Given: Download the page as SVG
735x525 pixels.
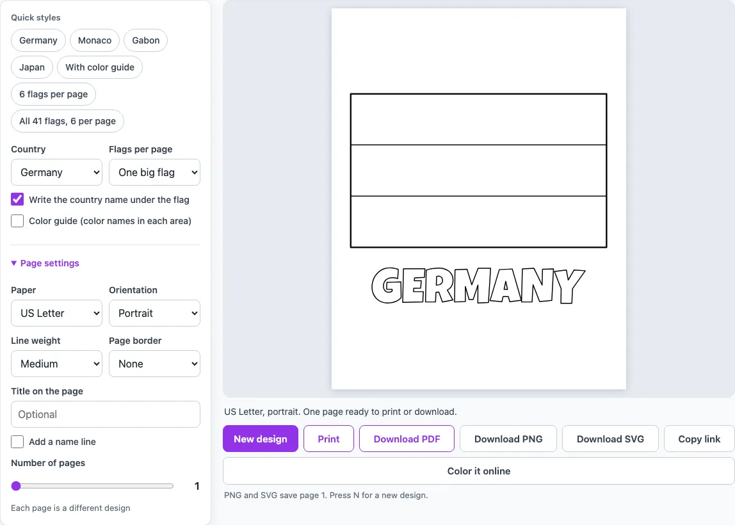Looking at the screenshot, I should (610, 439).
